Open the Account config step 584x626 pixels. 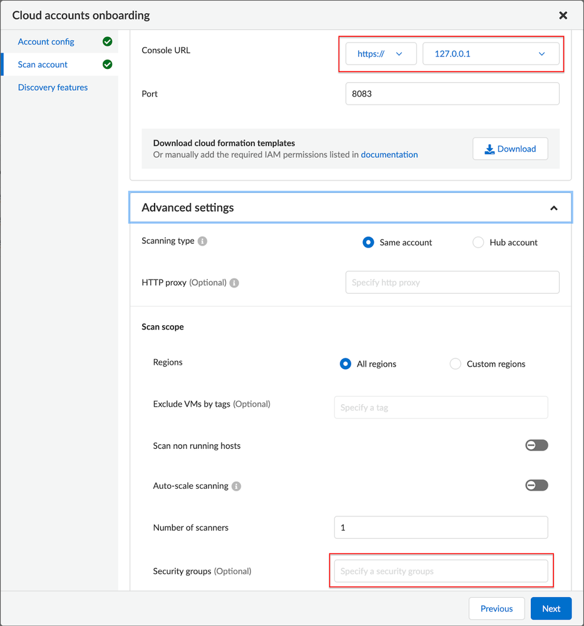(46, 42)
